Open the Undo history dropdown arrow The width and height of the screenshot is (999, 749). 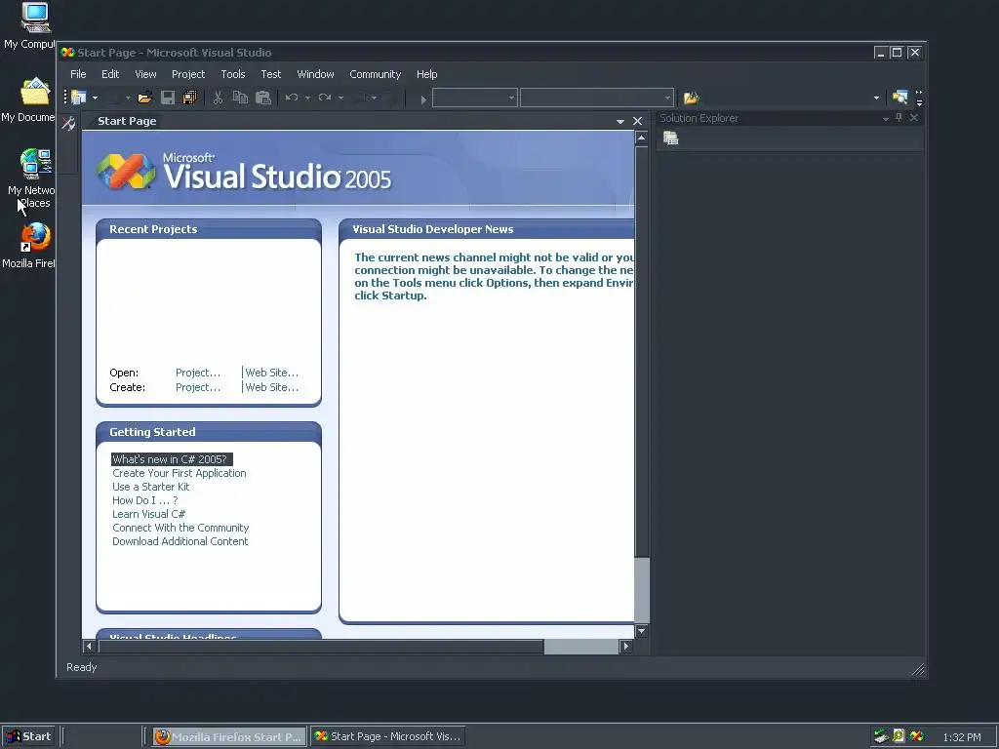pos(307,99)
